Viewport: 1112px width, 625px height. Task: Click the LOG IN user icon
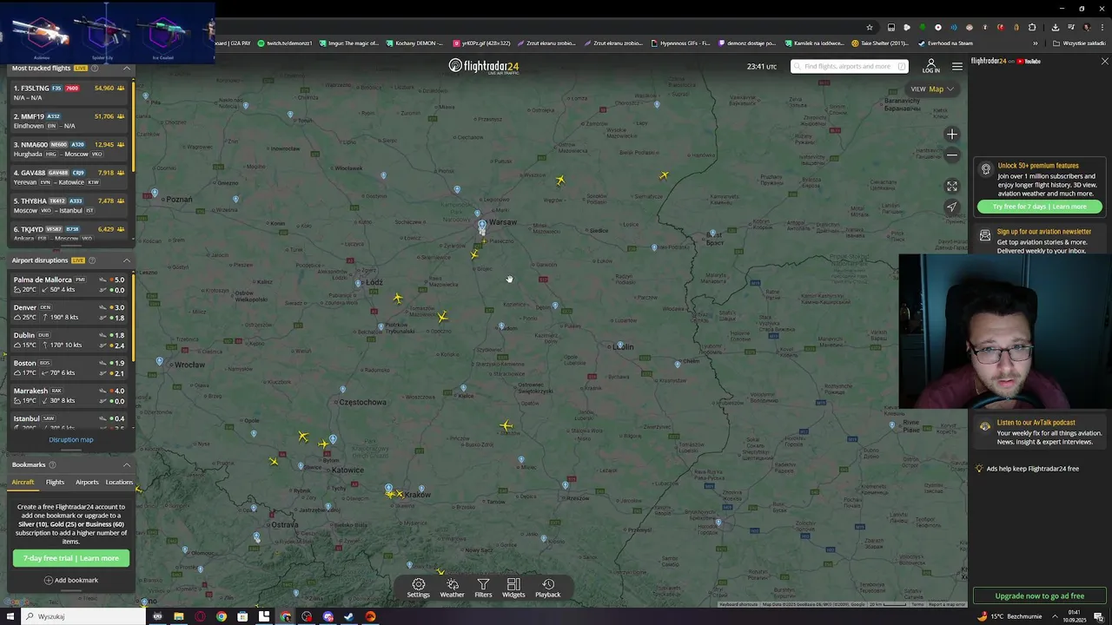coord(930,66)
